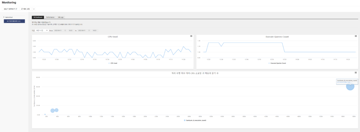This screenshot has width=360, height=132.
Task: Switch to the Performance tab
Action: tap(50, 17)
